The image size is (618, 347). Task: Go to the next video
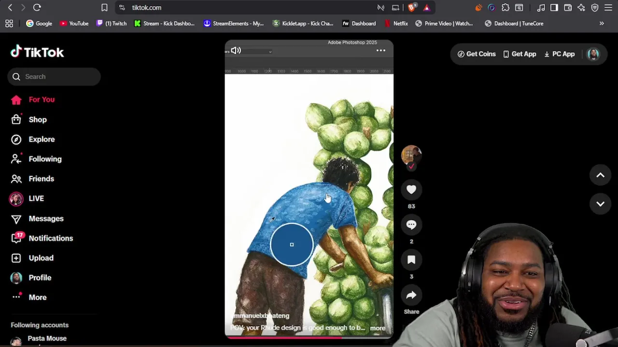point(600,204)
